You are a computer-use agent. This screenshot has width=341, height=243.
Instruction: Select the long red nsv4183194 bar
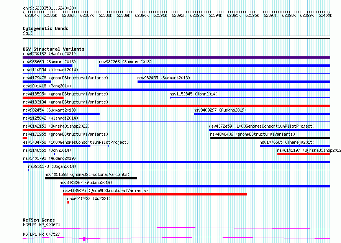point(176,106)
